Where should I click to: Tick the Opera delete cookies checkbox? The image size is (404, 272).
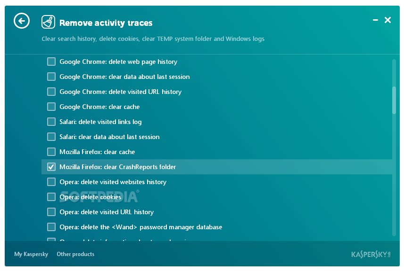click(51, 197)
